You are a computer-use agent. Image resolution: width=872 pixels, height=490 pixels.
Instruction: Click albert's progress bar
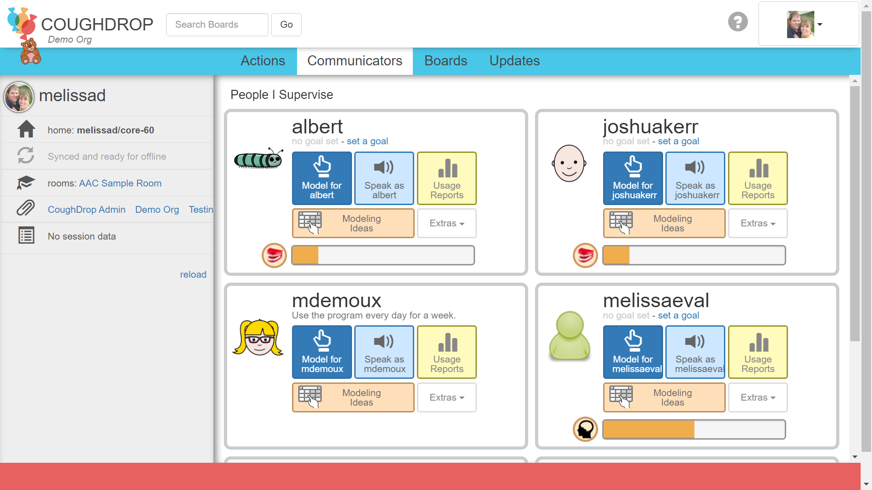[383, 255]
